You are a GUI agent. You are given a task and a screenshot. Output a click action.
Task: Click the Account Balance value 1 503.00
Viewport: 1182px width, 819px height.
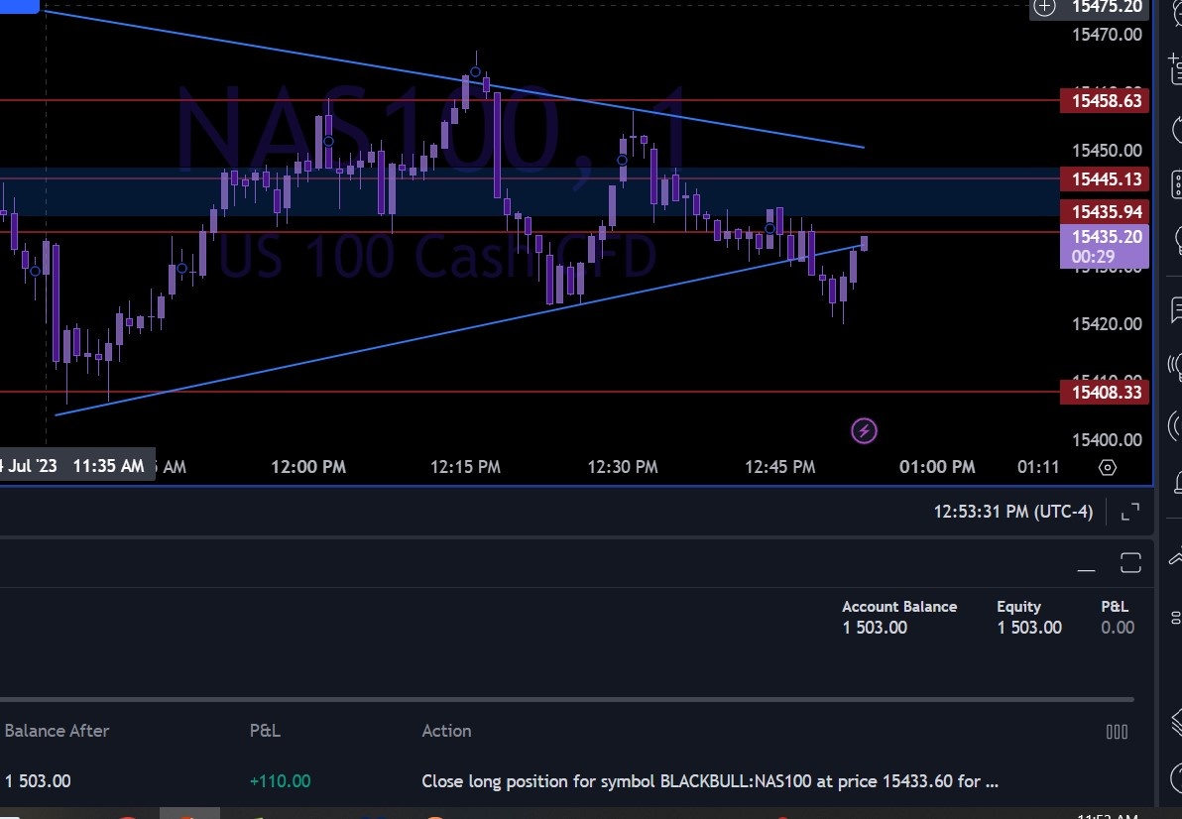875,628
